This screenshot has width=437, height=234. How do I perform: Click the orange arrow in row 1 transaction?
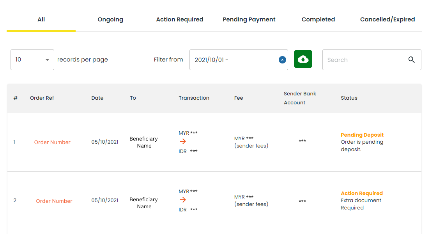183,142
